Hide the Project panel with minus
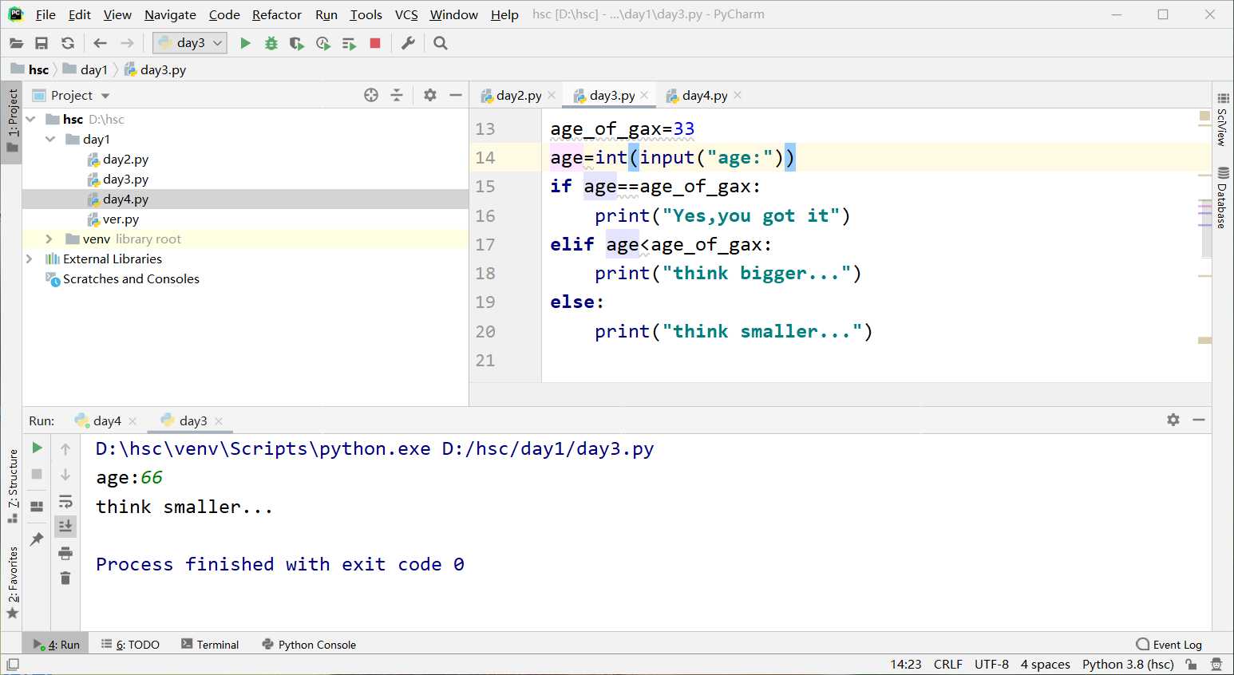 click(x=456, y=95)
